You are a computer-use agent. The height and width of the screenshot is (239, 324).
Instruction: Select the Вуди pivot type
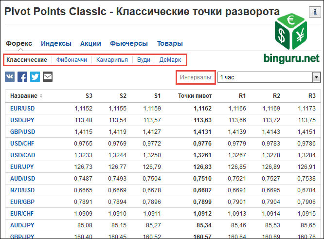pyautogui.click(x=144, y=60)
